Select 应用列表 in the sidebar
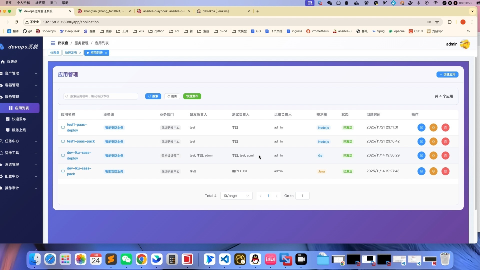The image size is (480, 270). coord(20,108)
